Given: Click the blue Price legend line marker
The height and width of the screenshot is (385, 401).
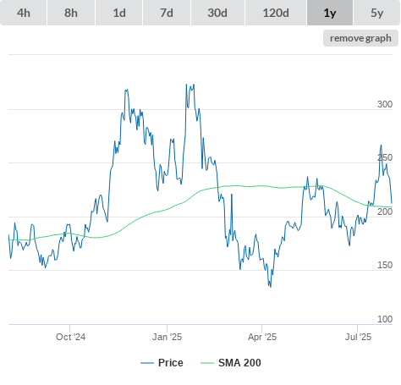Looking at the screenshot, I should point(147,363).
